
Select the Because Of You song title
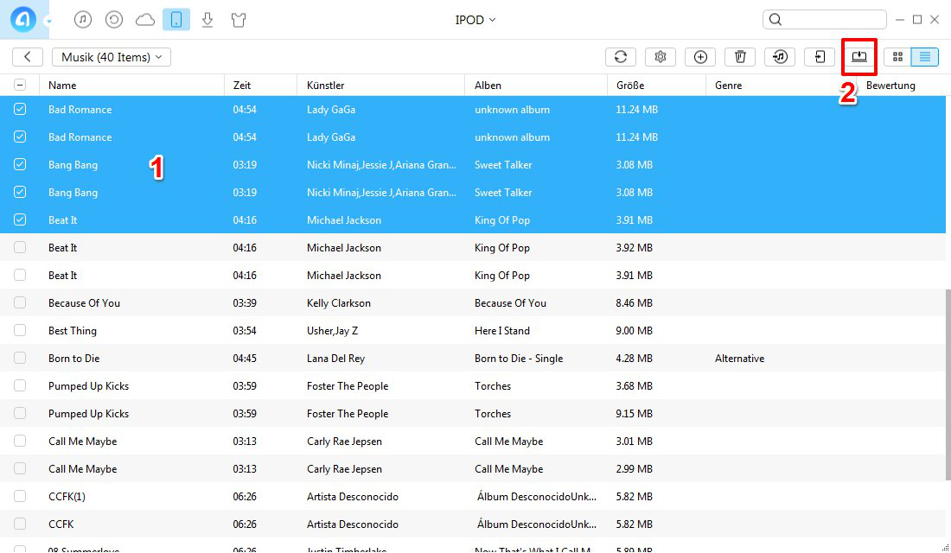pyautogui.click(x=85, y=303)
